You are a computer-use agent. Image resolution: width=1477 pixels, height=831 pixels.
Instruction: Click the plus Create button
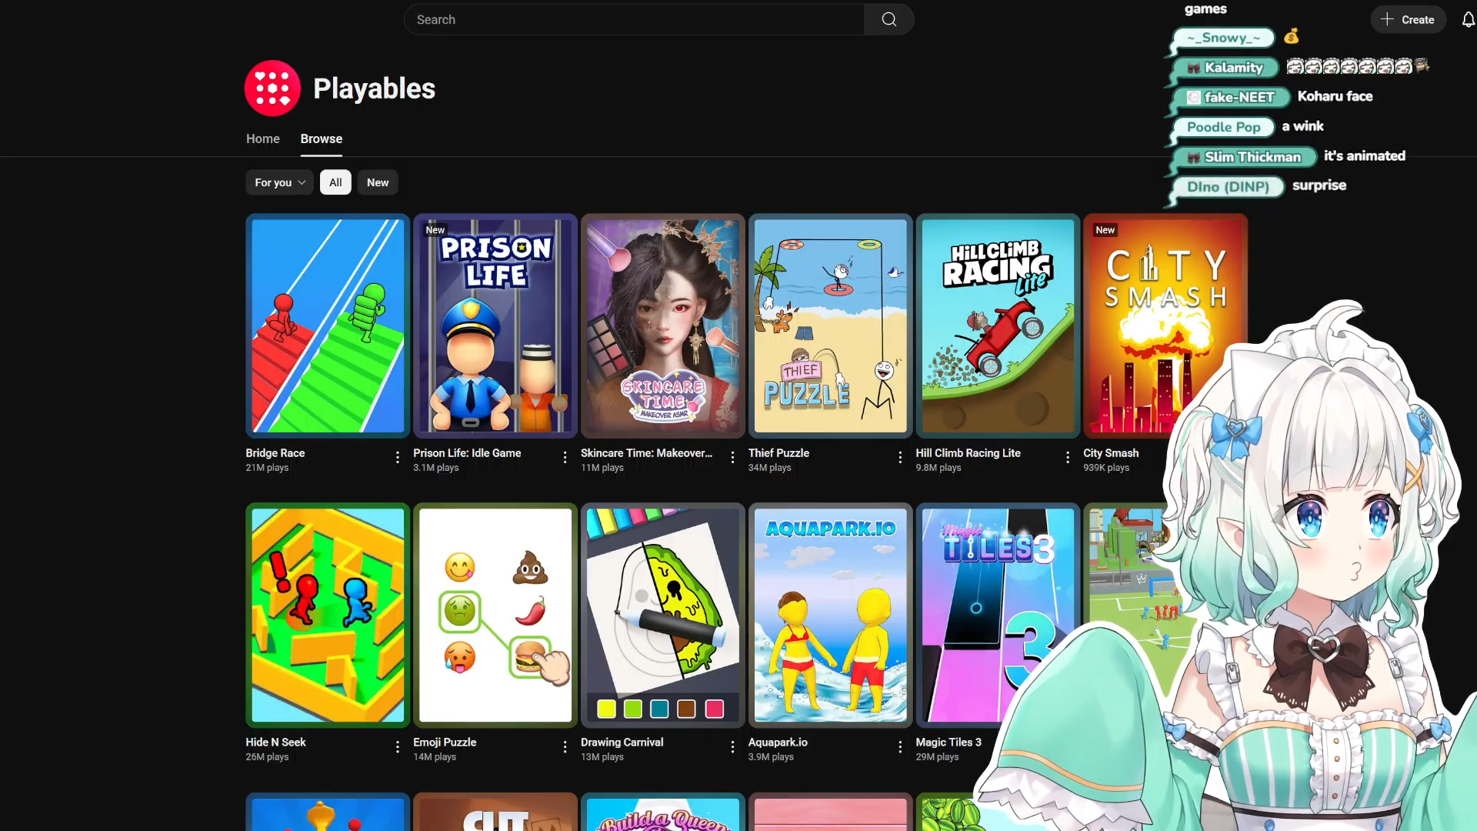1408,20
